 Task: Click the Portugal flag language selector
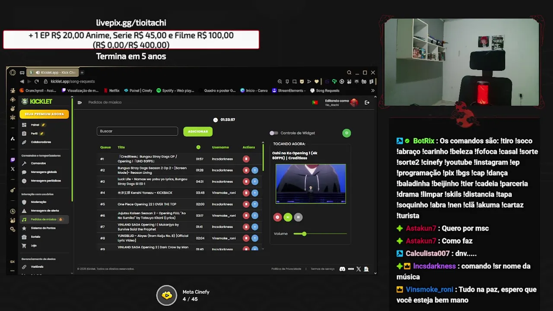(315, 102)
